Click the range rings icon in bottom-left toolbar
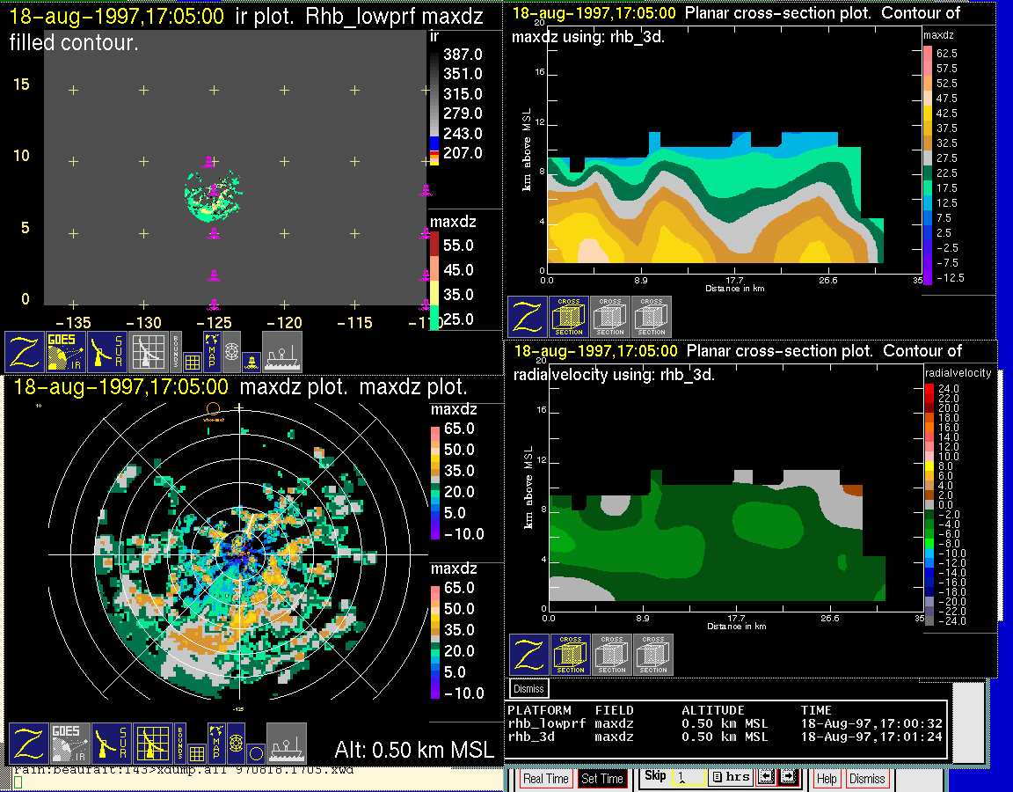 [x=236, y=744]
